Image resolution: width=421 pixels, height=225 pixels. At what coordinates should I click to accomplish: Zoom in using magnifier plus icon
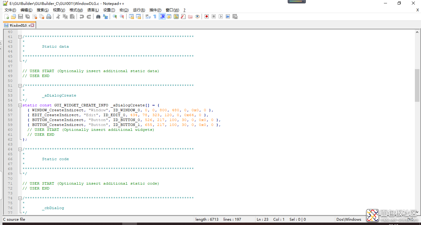[115, 17]
